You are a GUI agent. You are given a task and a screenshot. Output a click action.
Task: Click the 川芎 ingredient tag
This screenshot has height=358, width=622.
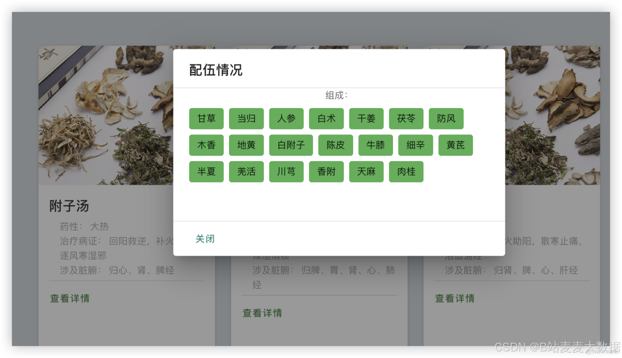click(x=286, y=172)
